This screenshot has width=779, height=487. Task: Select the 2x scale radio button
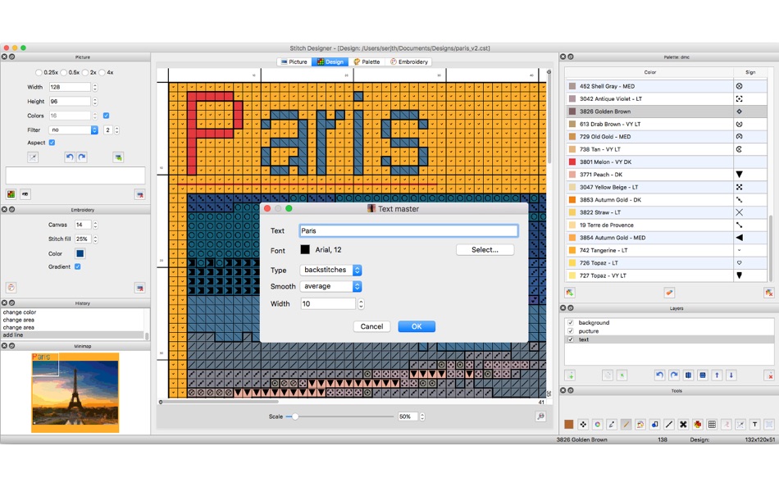[x=85, y=72]
